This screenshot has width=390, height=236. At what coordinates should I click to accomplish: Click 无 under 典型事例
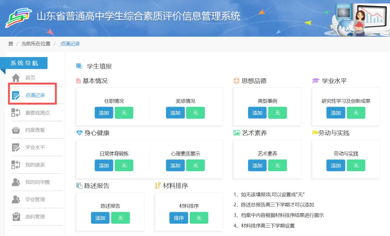pyautogui.click(x=278, y=113)
